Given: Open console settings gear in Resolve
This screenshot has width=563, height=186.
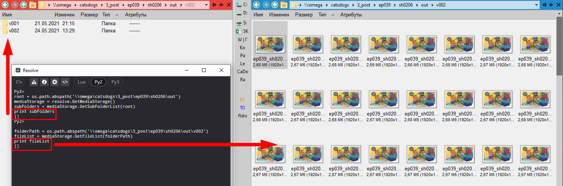Looking at the screenshot, I should 55,82.
